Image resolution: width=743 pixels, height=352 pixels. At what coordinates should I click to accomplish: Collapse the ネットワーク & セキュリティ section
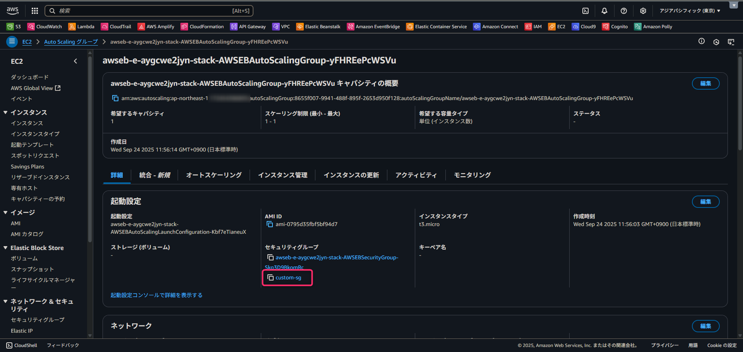(5, 301)
